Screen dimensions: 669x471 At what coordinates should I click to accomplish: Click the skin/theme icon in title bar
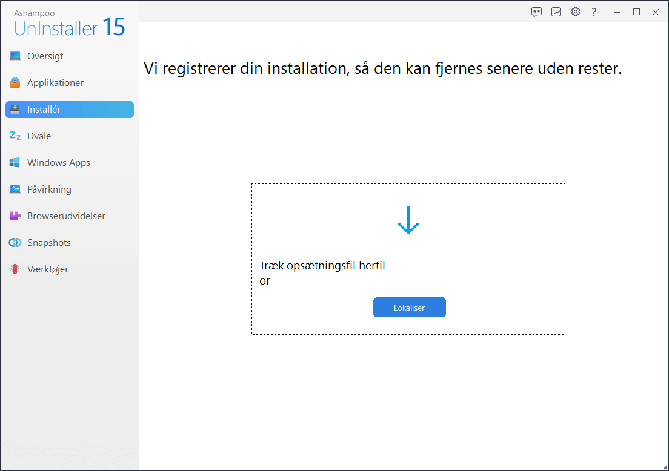coord(556,12)
